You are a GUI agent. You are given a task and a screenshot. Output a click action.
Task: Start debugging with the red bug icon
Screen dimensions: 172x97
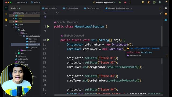[x=125, y=2]
